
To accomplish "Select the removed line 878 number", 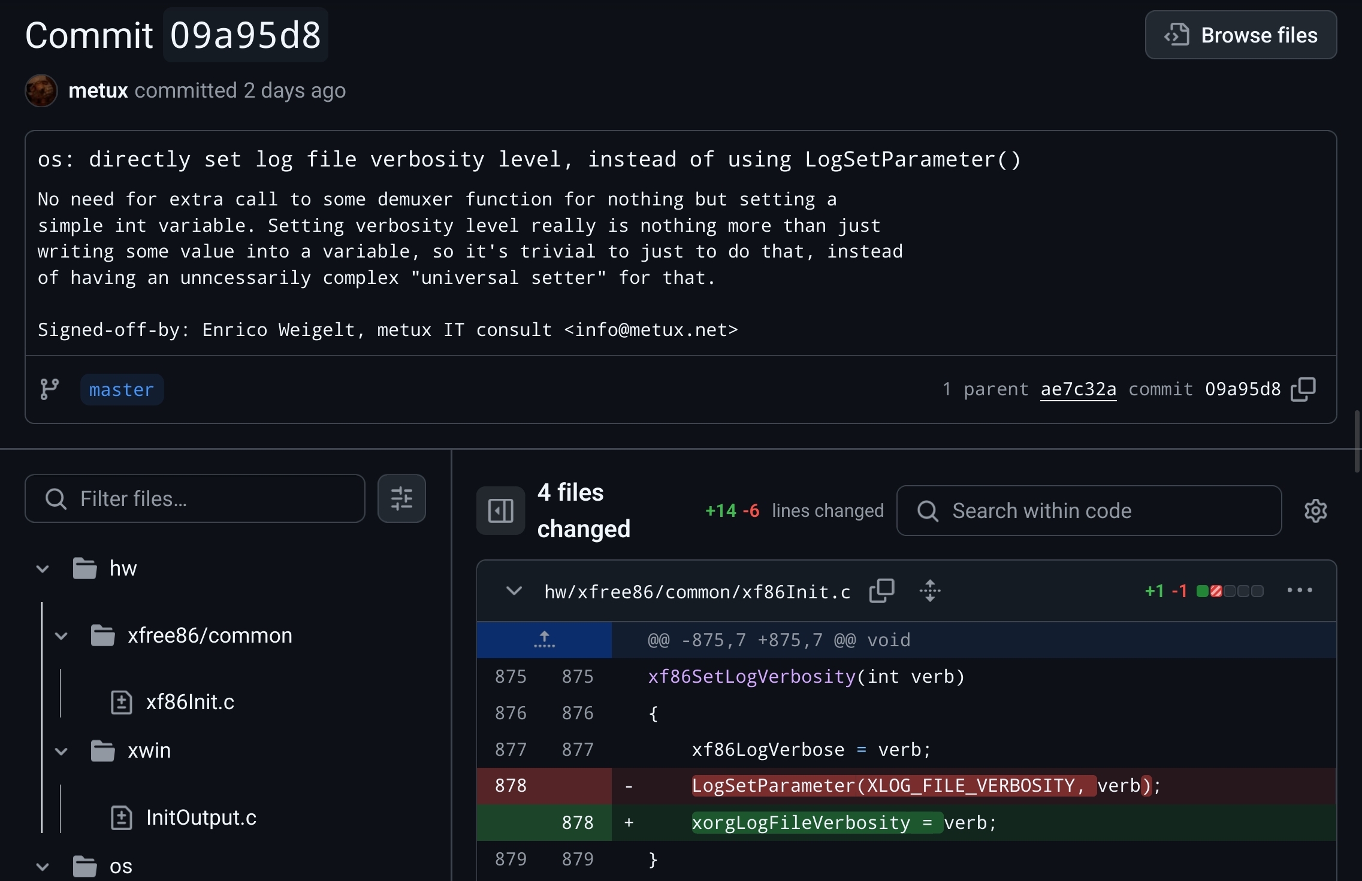I will (511, 786).
